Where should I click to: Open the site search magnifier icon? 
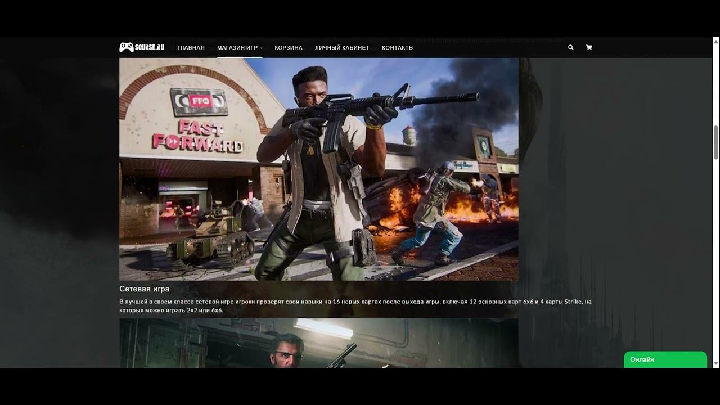coord(571,47)
